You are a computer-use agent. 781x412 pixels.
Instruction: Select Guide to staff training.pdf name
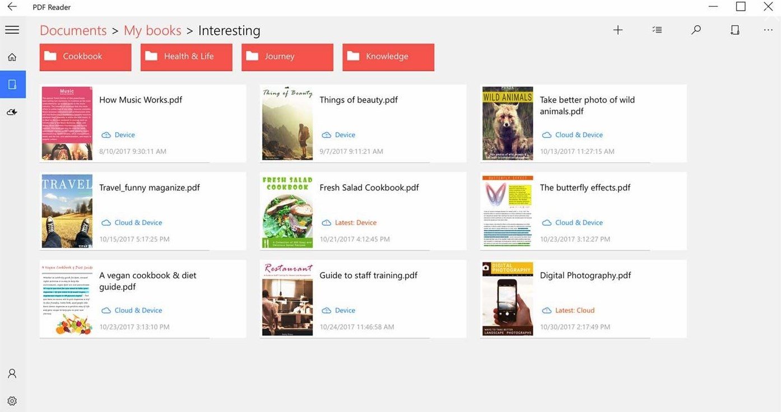[369, 275]
